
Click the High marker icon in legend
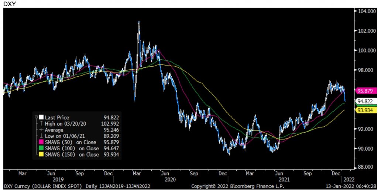(41, 124)
